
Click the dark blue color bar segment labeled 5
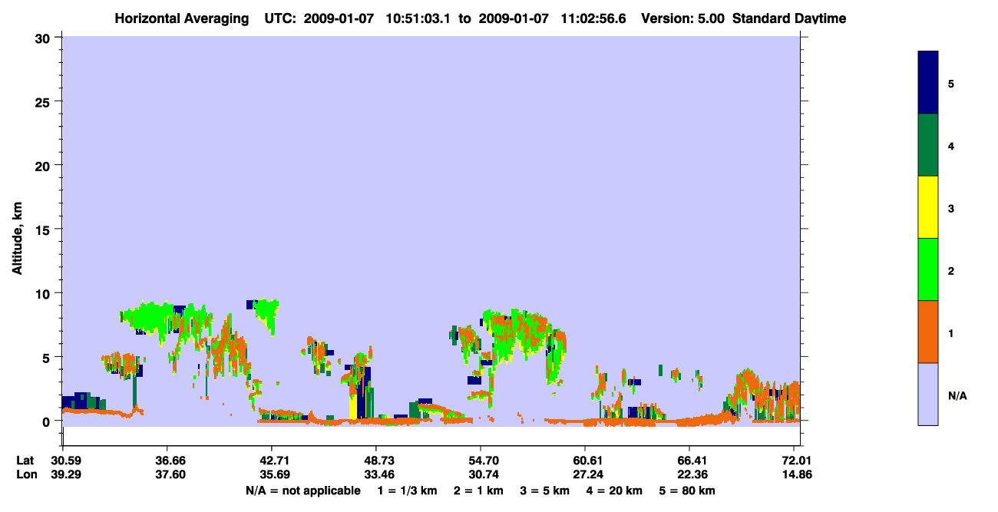click(x=928, y=83)
